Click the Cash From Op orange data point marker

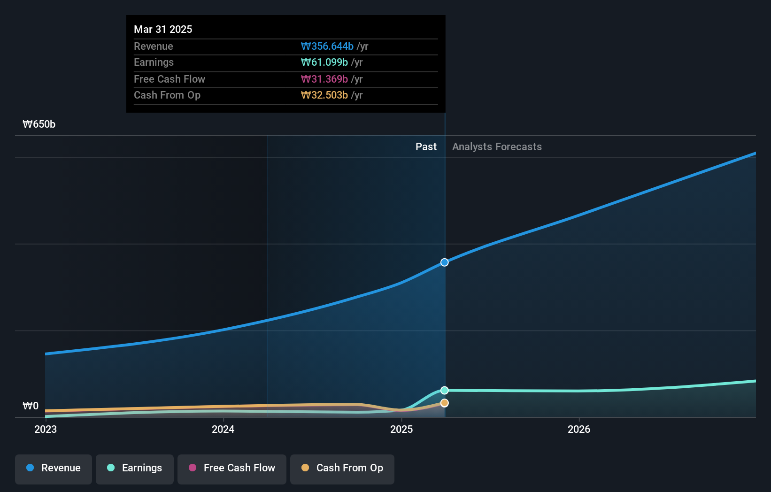445,403
